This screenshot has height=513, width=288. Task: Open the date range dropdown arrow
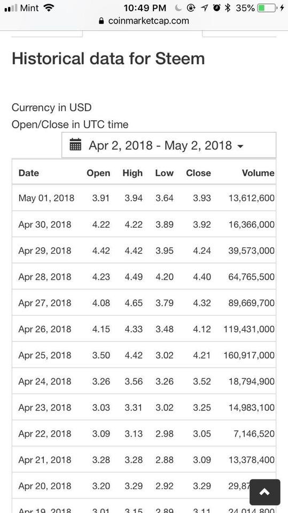(240, 146)
